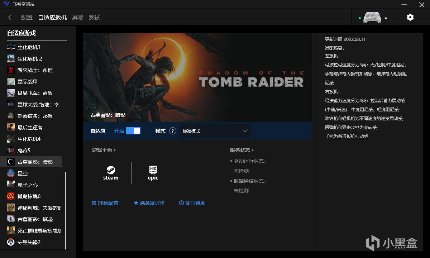Click the 孤岛惊魂6 game icon
The height and width of the screenshot is (258, 430).
pos(11,196)
